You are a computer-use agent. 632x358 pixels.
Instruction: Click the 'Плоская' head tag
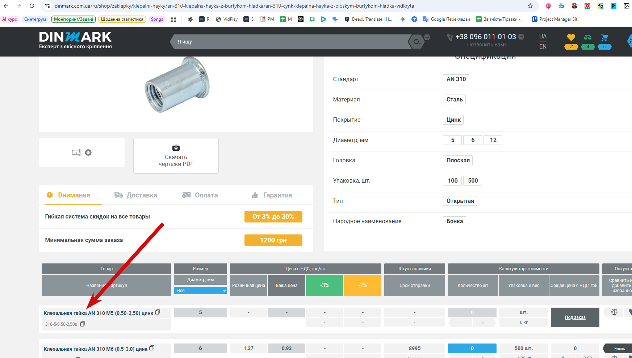tap(458, 161)
